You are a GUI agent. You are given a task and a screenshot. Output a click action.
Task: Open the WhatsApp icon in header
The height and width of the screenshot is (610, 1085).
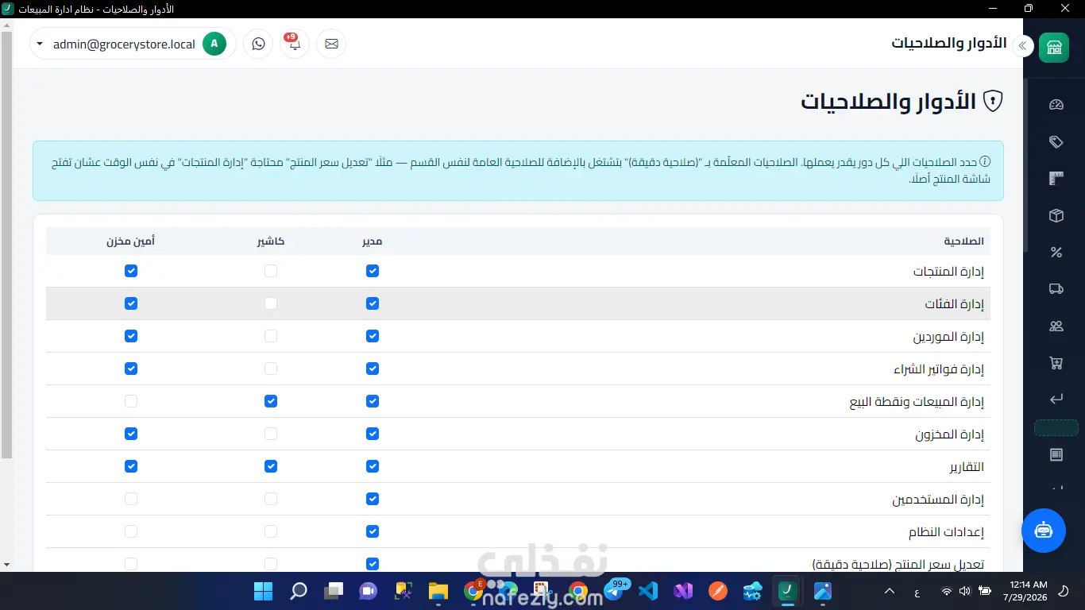point(258,44)
